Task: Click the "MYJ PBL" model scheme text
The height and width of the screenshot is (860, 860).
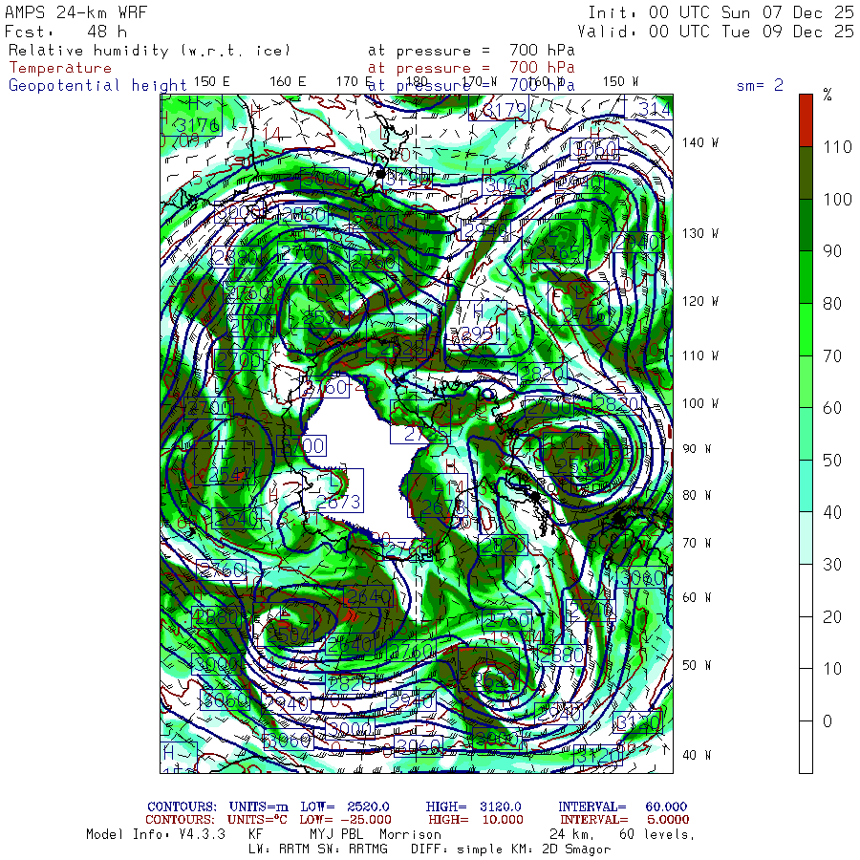Action: pos(336,835)
